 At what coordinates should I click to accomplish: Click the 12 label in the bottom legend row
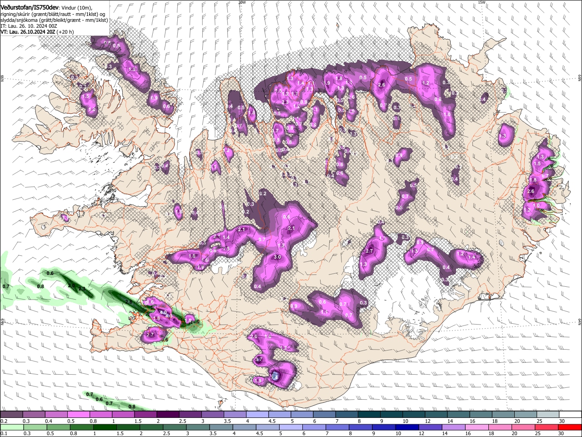point(422,433)
